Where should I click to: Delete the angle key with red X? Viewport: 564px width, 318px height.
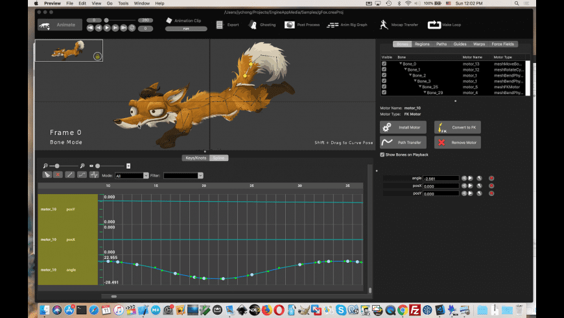[491, 178]
